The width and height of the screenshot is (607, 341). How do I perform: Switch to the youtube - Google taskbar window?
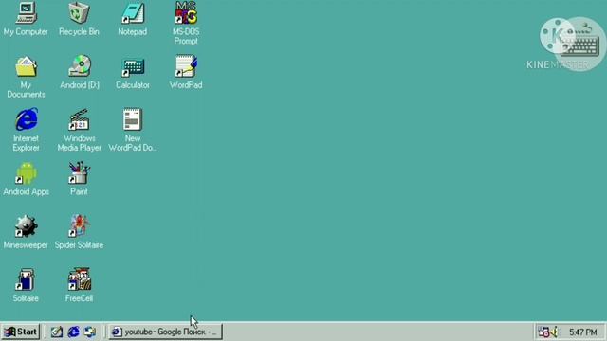click(165, 332)
